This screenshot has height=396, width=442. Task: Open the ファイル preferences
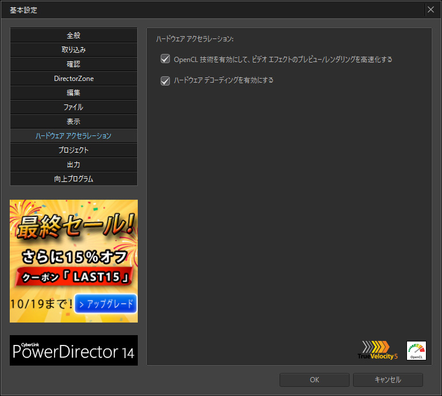(73, 107)
